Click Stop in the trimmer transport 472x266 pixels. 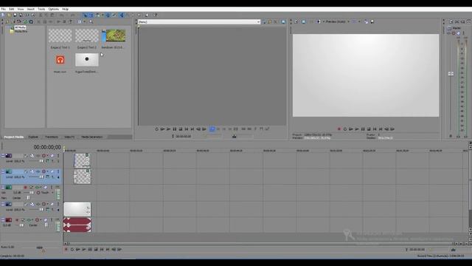[181, 129]
